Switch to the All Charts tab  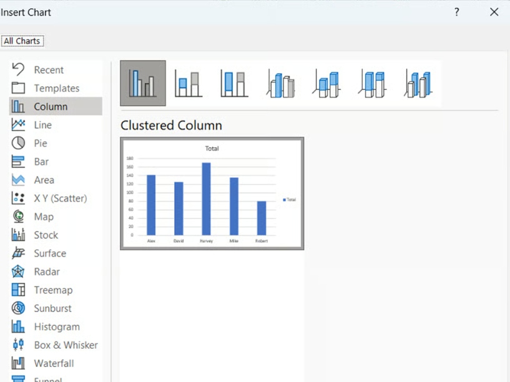click(22, 41)
